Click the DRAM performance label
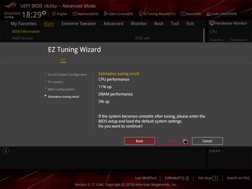This screenshot has width=252, height=189. (115, 94)
